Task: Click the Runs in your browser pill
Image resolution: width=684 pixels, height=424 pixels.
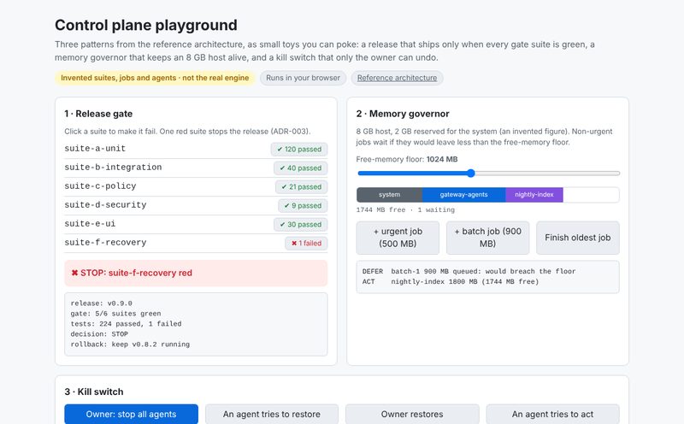Action: click(304, 78)
